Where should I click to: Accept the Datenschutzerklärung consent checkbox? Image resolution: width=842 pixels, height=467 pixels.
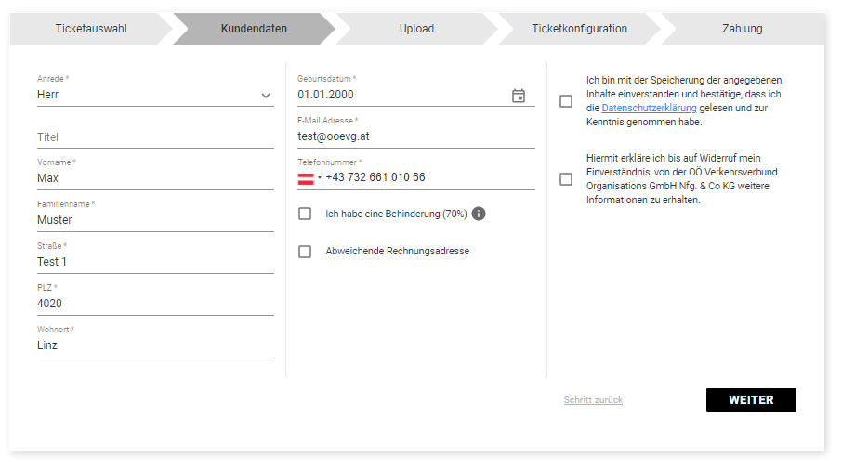pyautogui.click(x=566, y=101)
